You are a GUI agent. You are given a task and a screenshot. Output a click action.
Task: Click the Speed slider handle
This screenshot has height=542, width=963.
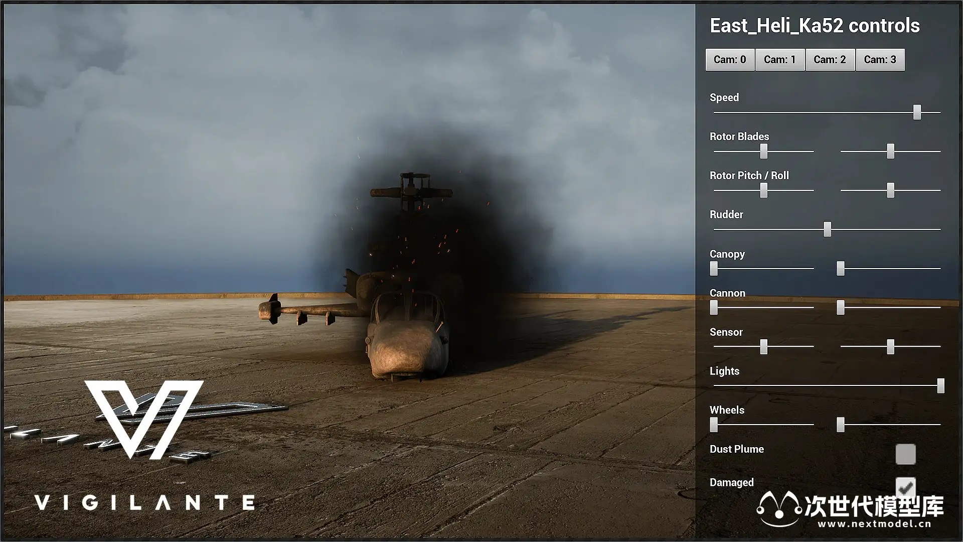point(917,112)
